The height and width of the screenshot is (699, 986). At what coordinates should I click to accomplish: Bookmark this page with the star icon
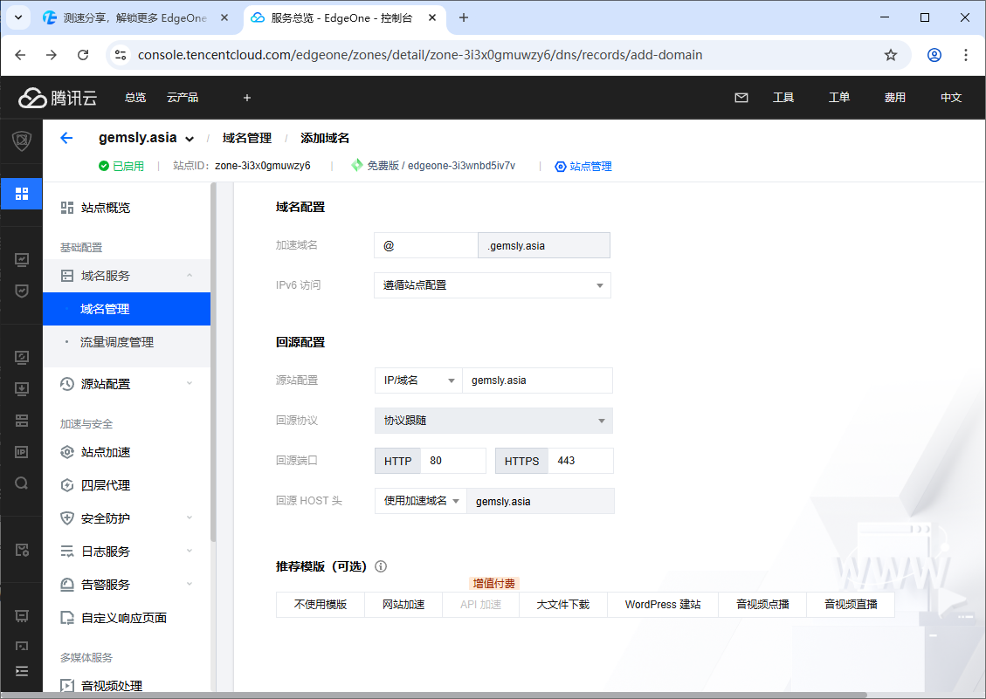pos(891,55)
